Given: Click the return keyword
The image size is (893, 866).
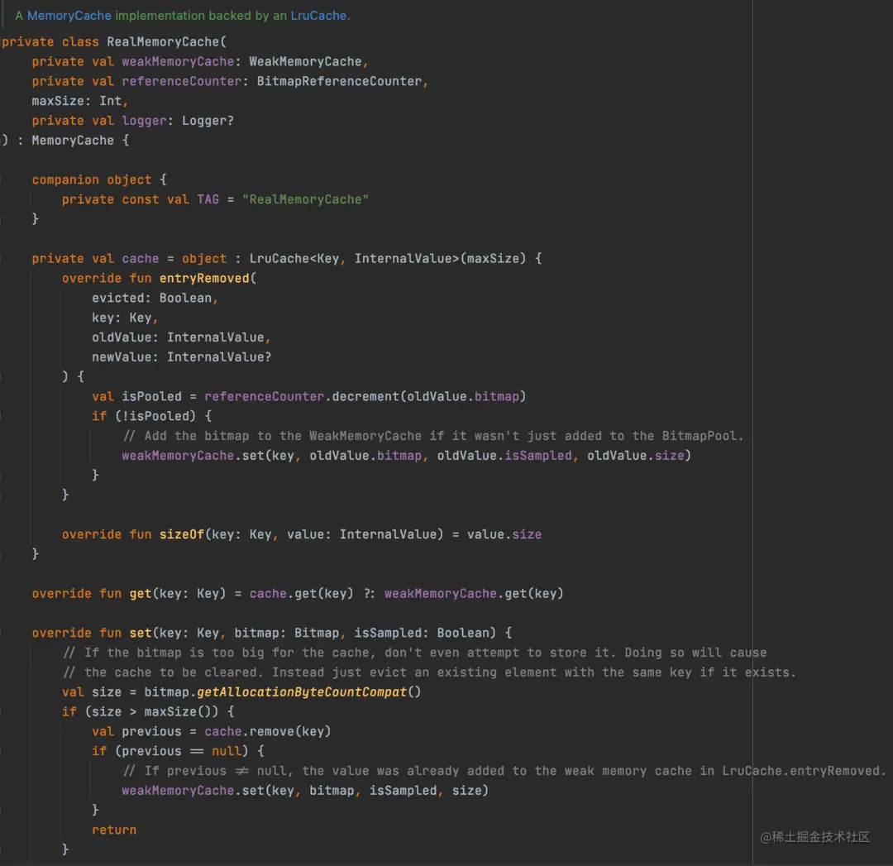Looking at the screenshot, I should (x=114, y=830).
